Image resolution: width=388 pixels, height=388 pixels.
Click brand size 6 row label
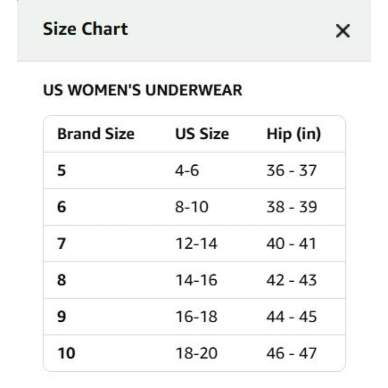(x=62, y=207)
